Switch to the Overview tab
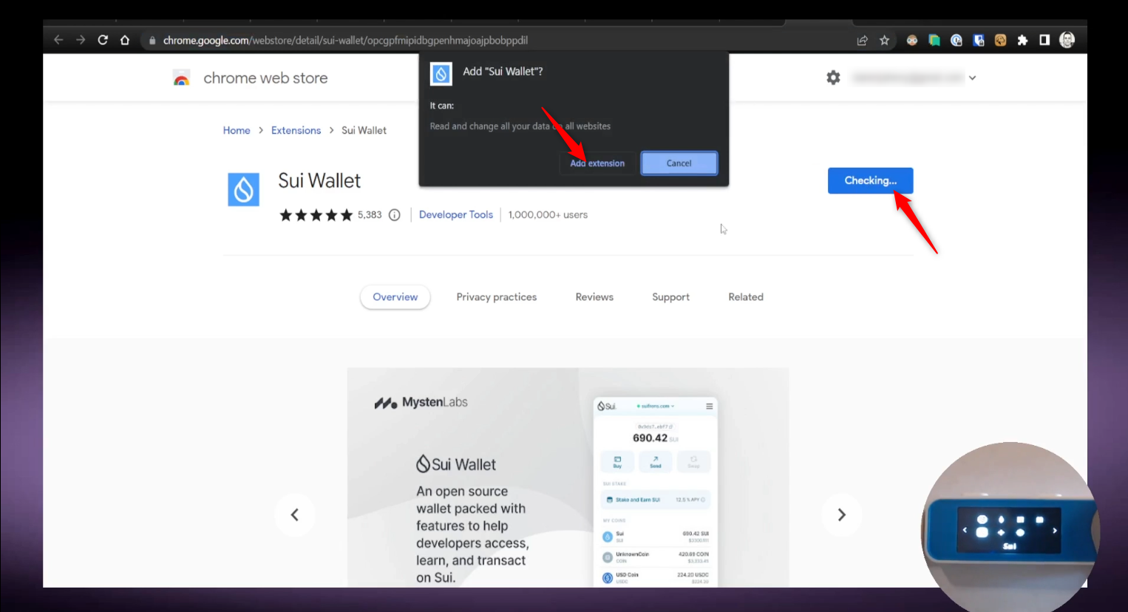1128x612 pixels. [395, 297]
